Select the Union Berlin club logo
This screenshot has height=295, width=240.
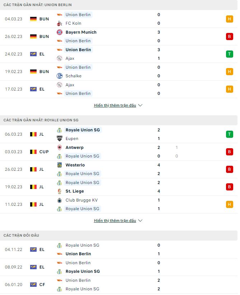coord(60,15)
